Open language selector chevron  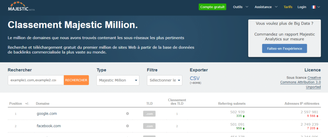[x=319, y=7]
